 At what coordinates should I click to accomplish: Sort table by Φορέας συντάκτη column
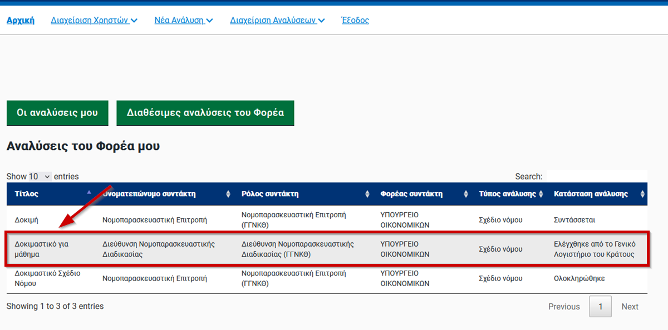(423, 194)
